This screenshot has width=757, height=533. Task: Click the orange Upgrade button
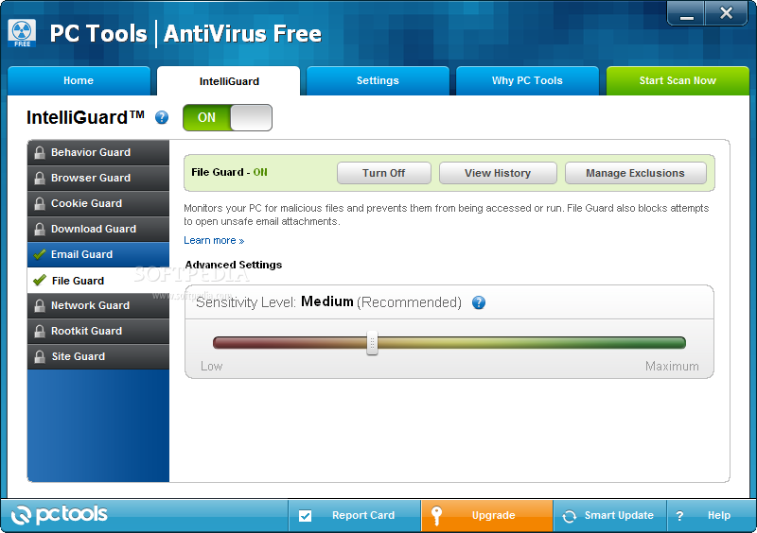(486, 516)
